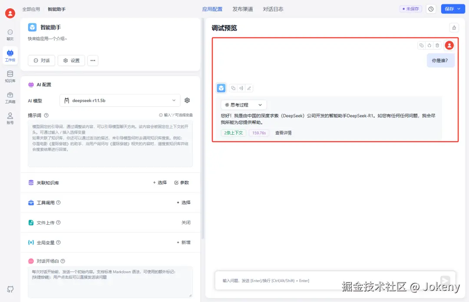Open the 工作台 workbench section
The image size is (469, 302).
pos(10,55)
